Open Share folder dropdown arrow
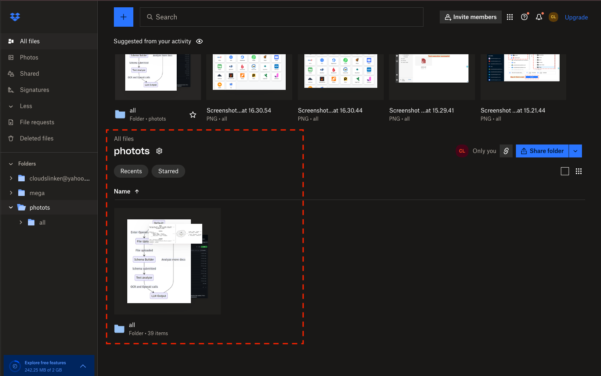The image size is (601, 376). point(575,151)
